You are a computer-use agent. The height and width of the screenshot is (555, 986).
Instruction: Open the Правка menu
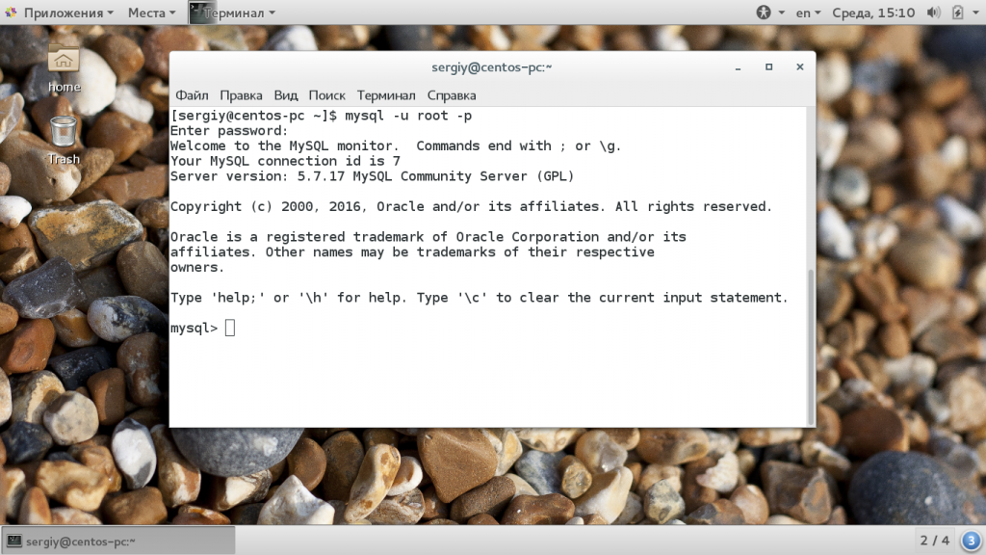241,95
